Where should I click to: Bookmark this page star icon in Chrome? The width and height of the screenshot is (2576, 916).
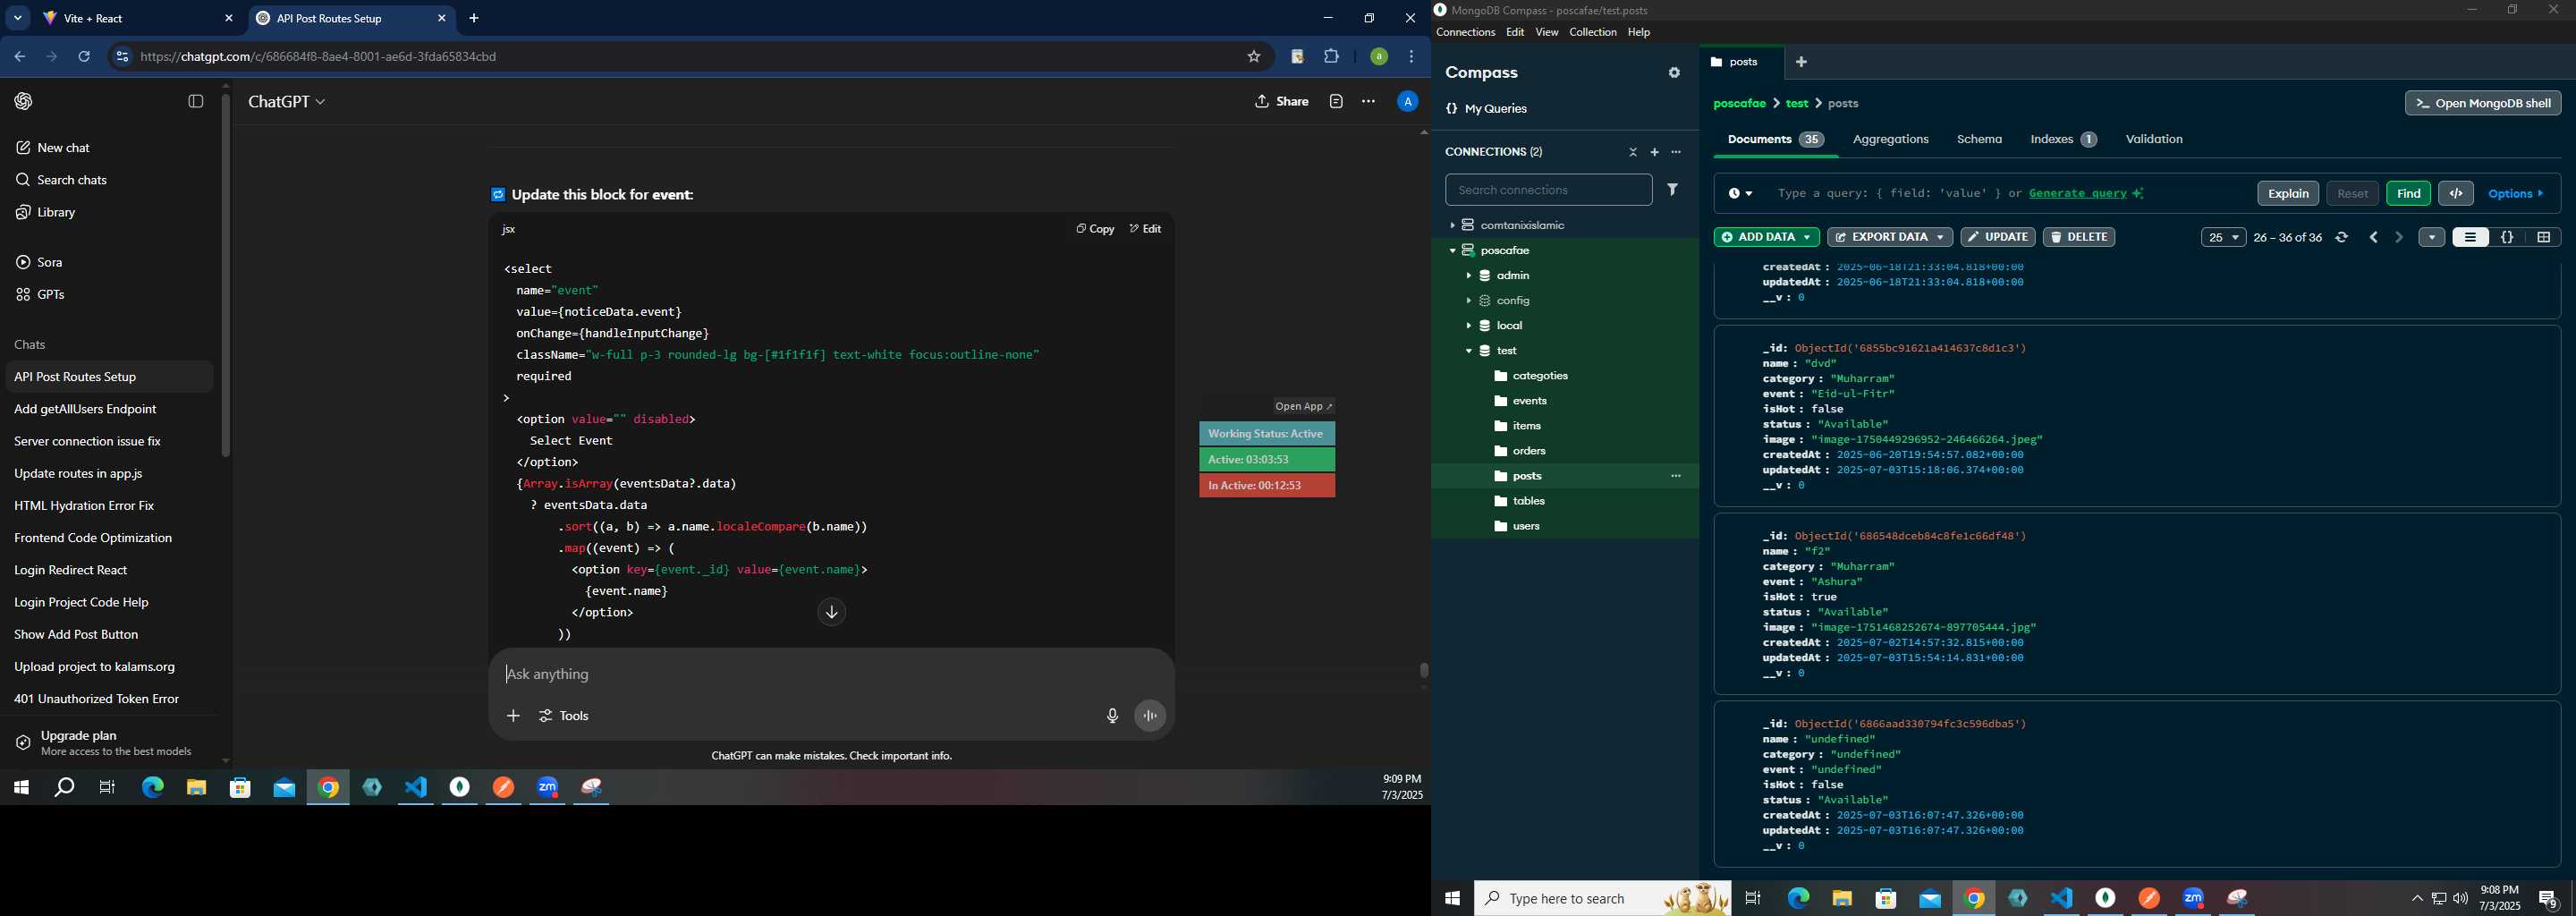tap(1253, 57)
